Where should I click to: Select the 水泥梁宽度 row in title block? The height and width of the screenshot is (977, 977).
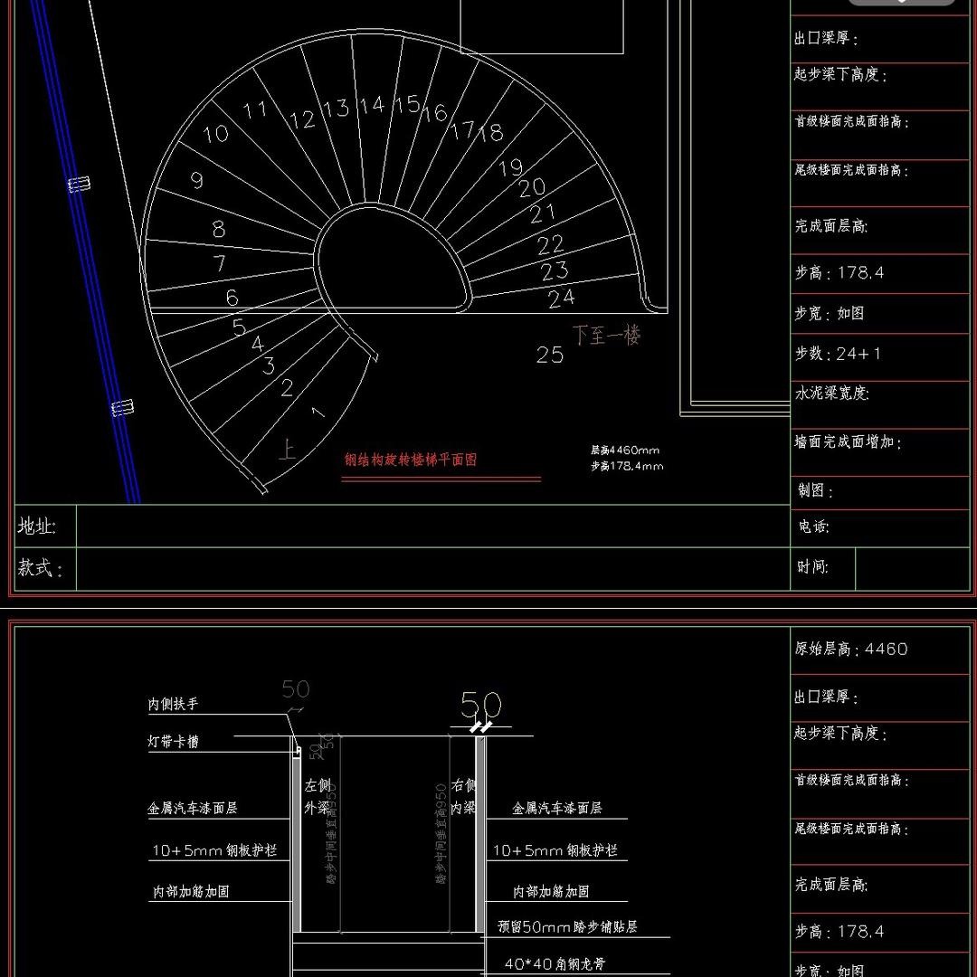(x=832, y=394)
